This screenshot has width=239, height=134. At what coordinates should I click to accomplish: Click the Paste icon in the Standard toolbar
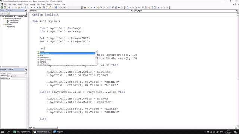click(19, 7)
